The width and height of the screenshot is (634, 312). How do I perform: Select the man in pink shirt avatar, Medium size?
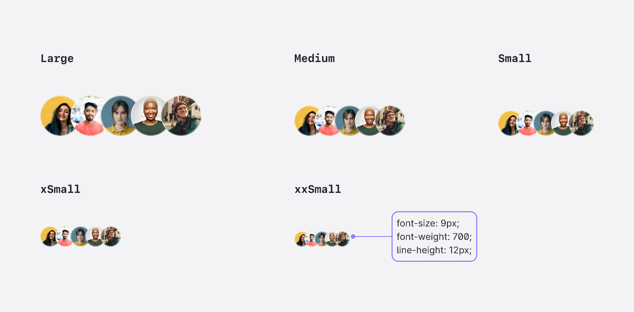[x=328, y=121]
